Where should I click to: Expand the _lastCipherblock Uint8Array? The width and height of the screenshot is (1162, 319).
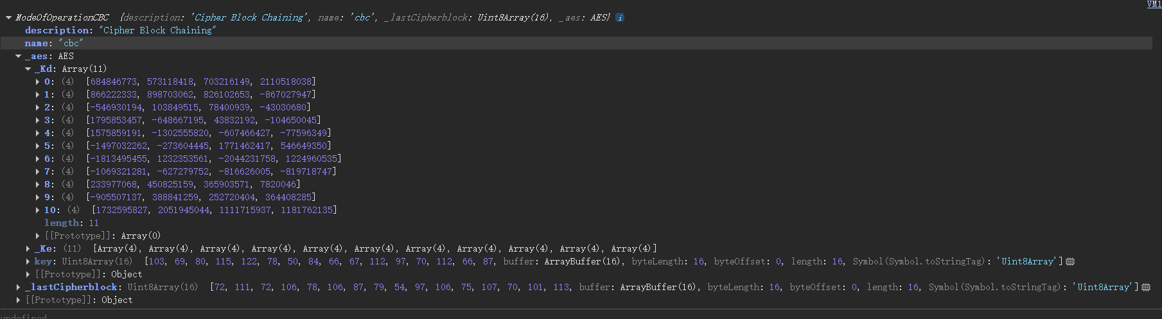(x=19, y=287)
